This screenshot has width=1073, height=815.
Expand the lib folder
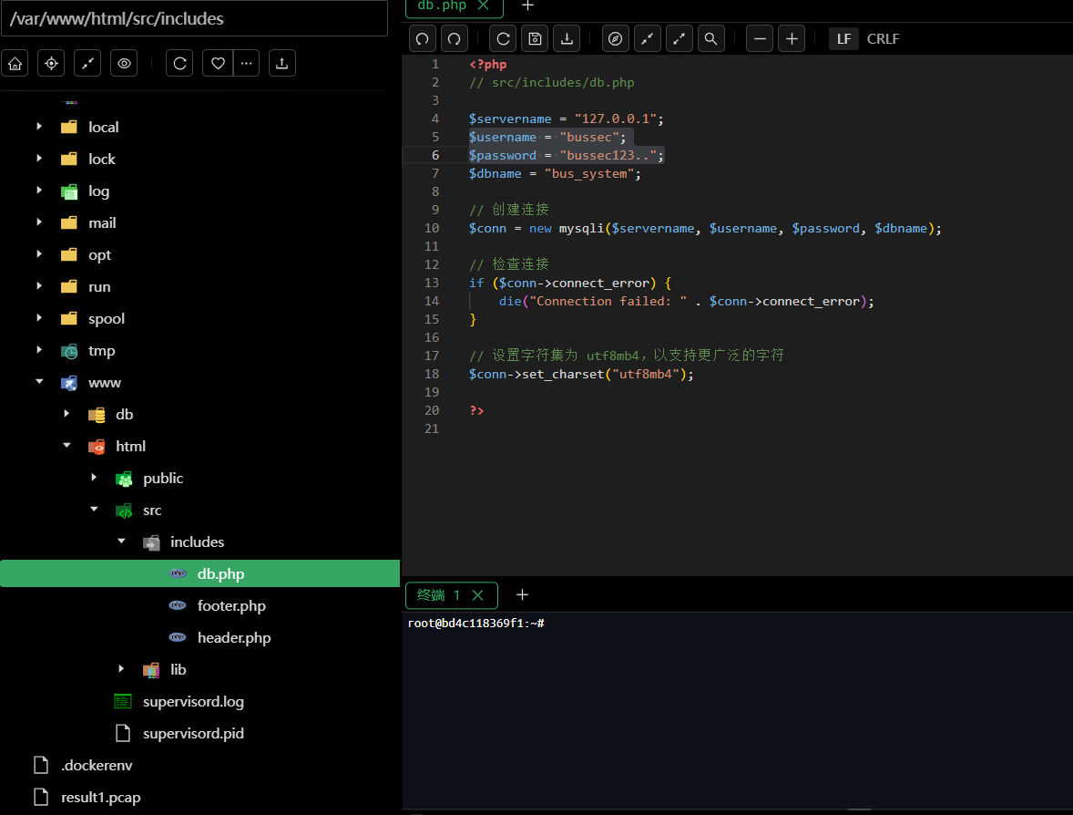point(121,669)
